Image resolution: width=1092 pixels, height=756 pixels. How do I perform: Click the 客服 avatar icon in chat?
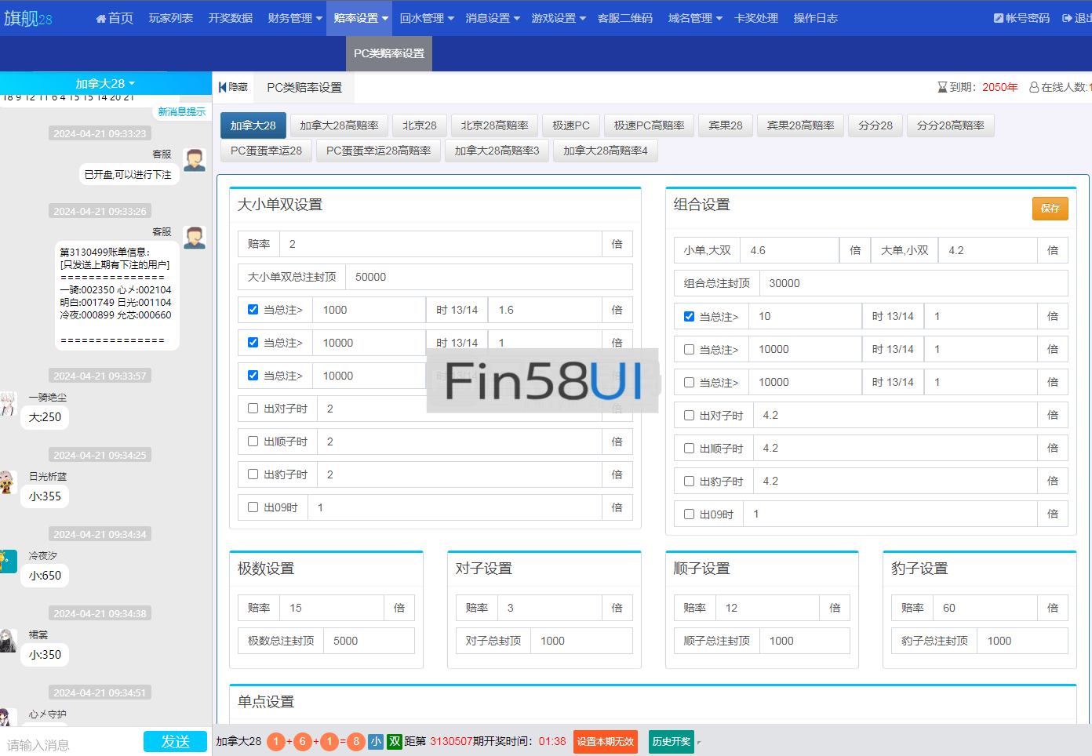pos(194,160)
